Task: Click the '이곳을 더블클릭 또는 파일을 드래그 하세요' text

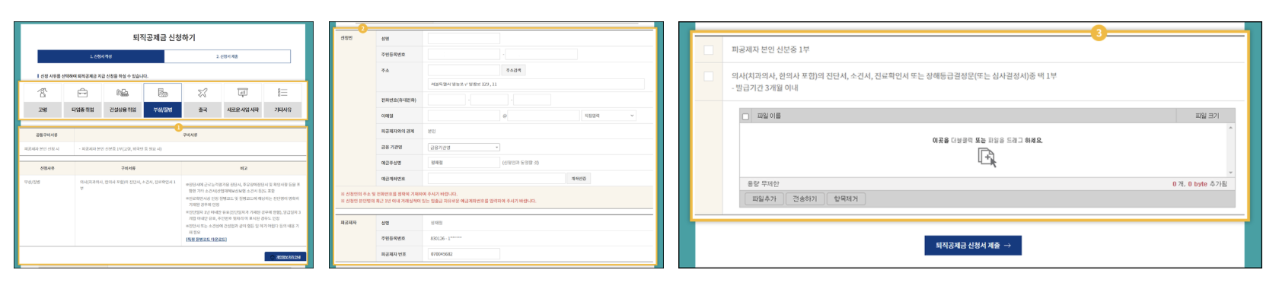Action: tap(987, 140)
